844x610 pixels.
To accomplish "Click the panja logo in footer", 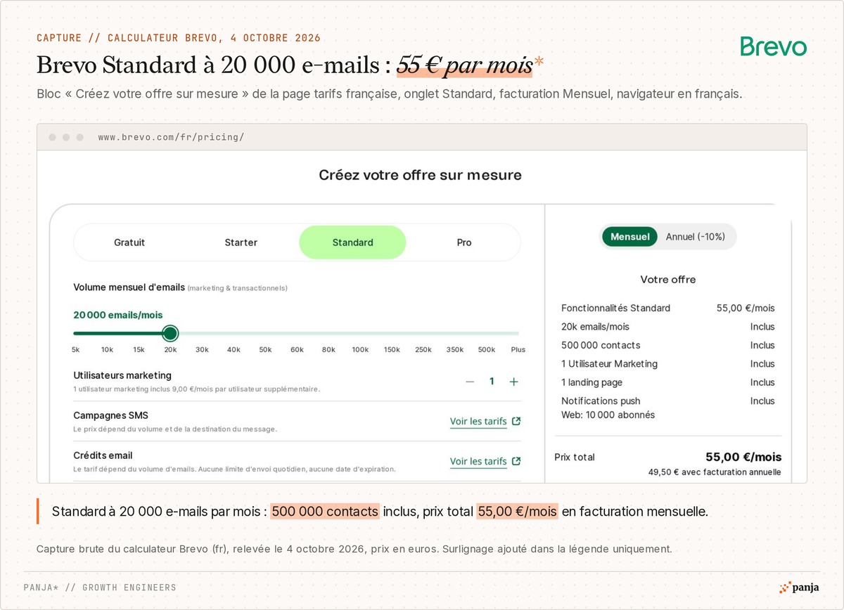I will click(x=799, y=588).
